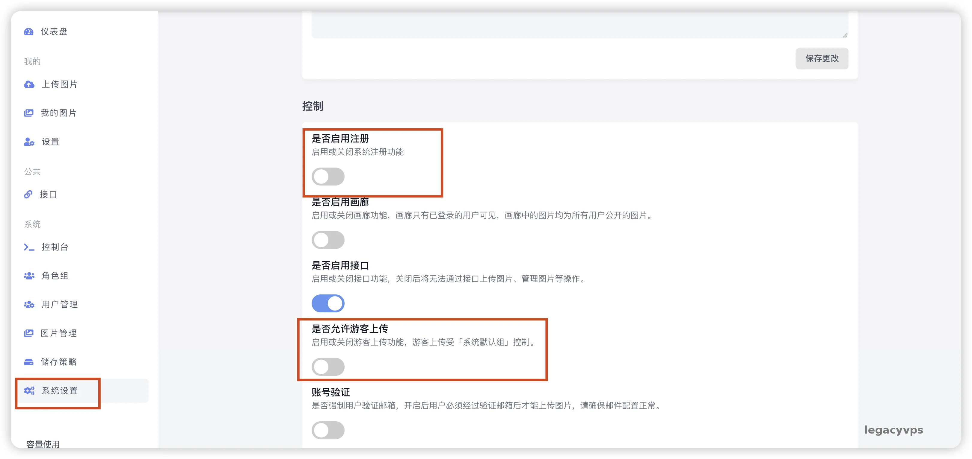Click the cloud upload icon

tap(29, 84)
